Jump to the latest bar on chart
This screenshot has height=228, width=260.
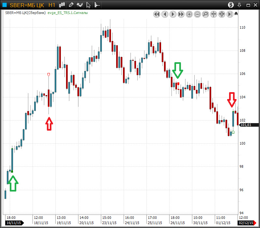pos(230,14)
